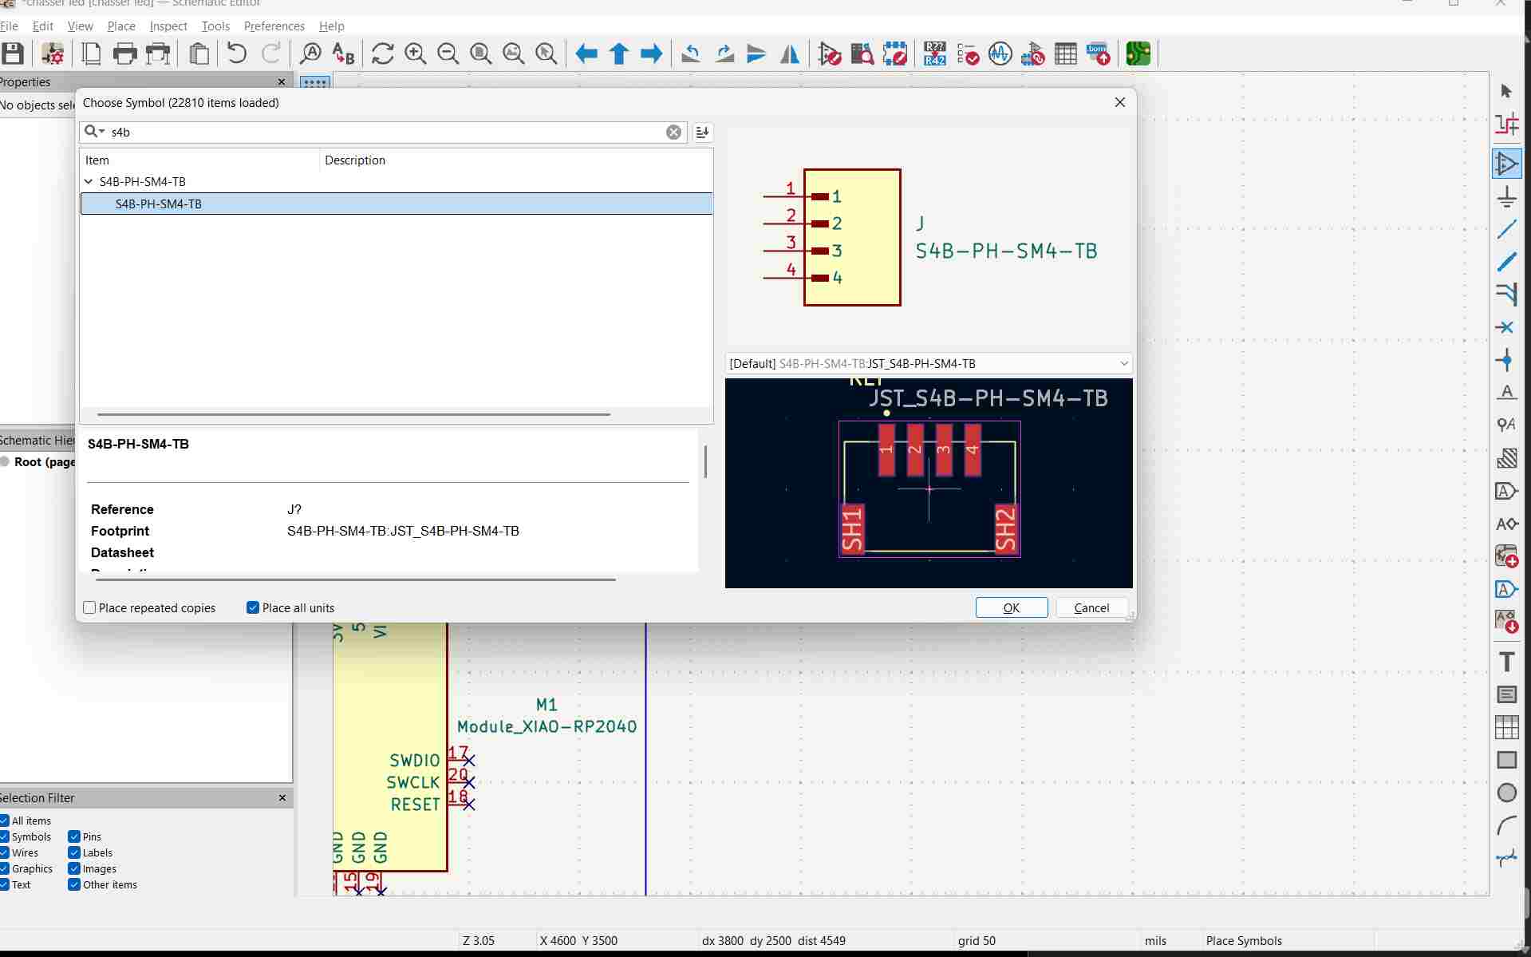Uncheck Place all units checkbox

tap(253, 608)
